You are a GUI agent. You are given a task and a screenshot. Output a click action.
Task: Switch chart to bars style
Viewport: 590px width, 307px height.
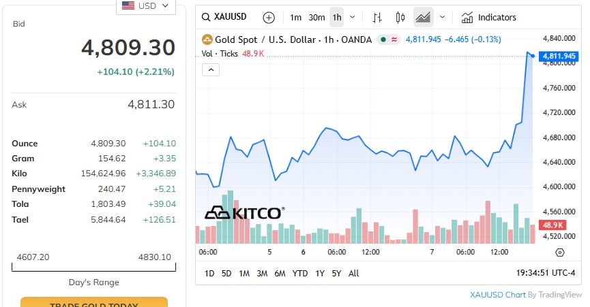(x=377, y=17)
